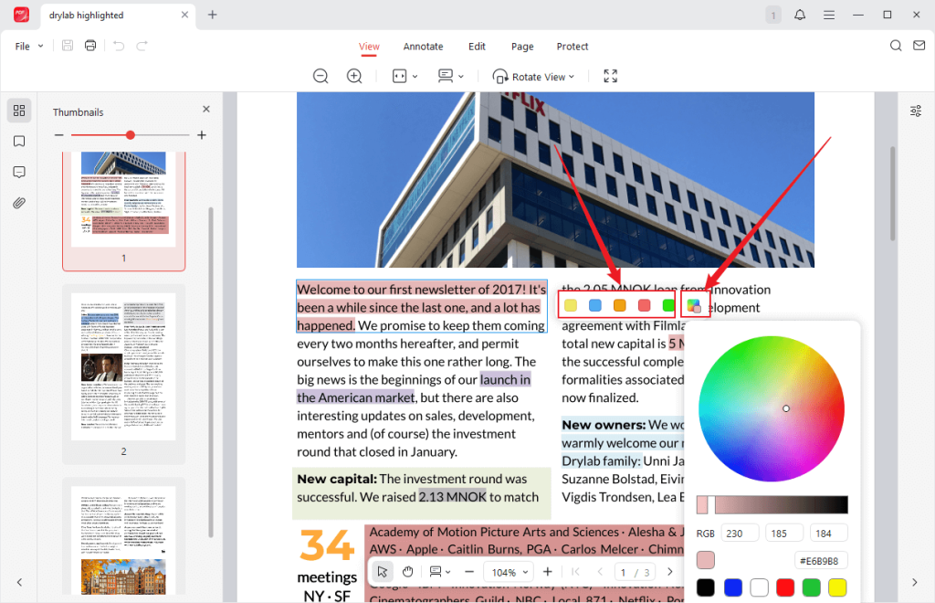Open the document search
Image resolution: width=935 pixels, height=603 pixels.
click(895, 45)
